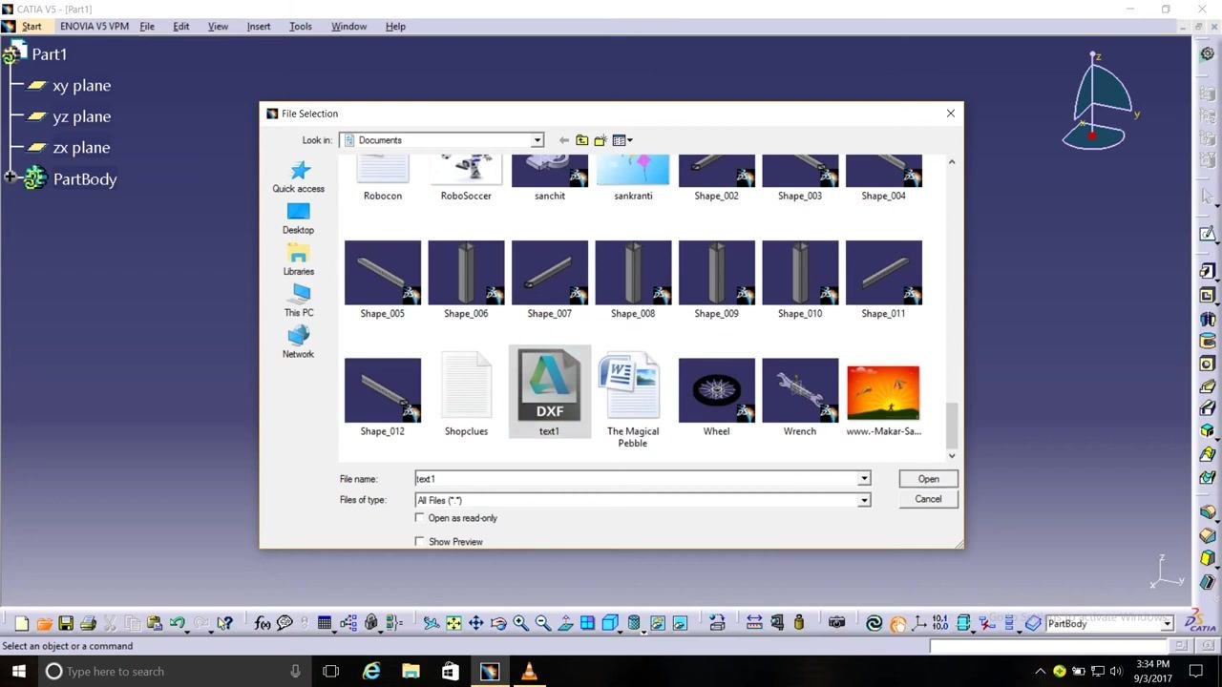The width and height of the screenshot is (1222, 687).
Task: Click the Undo arrow icon
Action: 178,623
